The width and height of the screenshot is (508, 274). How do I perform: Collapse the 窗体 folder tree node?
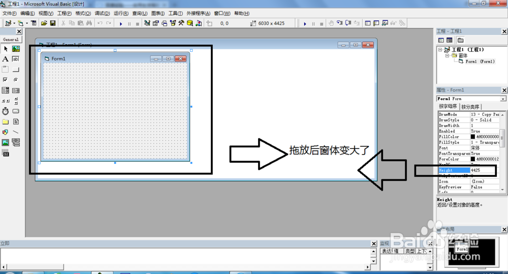pyautogui.click(x=447, y=55)
